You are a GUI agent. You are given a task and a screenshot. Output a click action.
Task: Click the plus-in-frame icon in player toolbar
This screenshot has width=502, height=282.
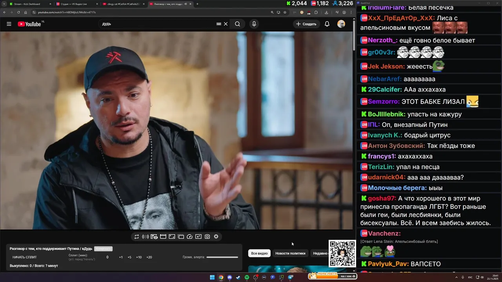198,237
